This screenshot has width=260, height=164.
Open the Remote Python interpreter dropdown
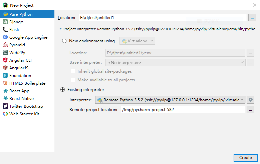pyautogui.click(x=170, y=100)
